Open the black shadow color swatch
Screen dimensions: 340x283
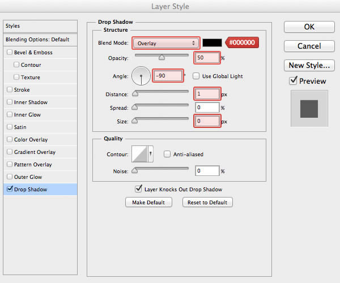point(212,42)
